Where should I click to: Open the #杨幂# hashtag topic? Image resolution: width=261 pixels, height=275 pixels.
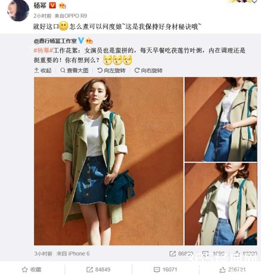(43, 51)
